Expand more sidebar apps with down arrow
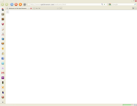Image resolution: width=137 pixels, height=106 pixels. point(3,102)
